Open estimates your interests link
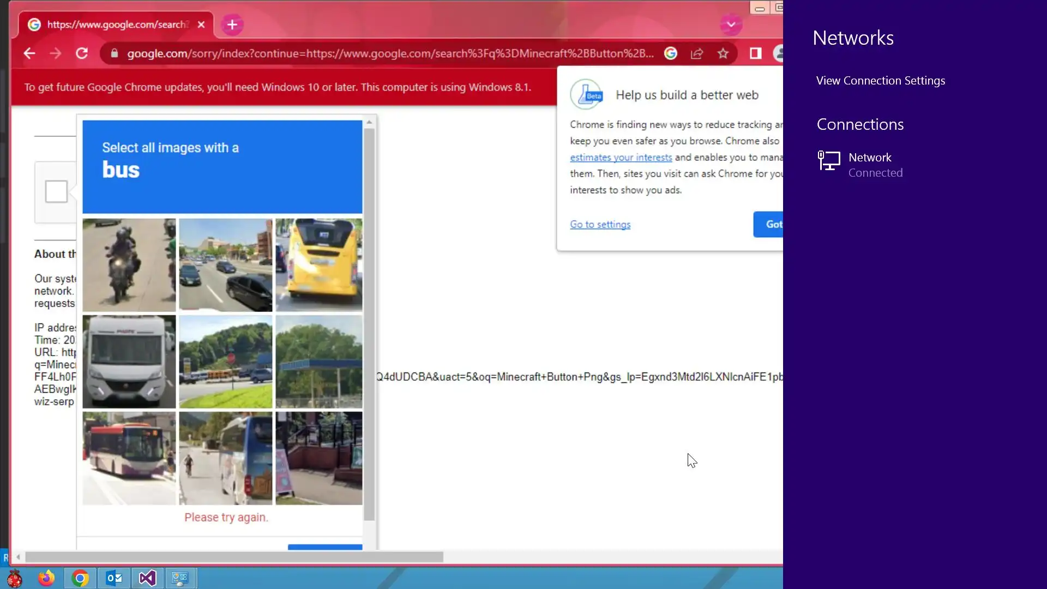This screenshot has width=1047, height=589. click(621, 157)
